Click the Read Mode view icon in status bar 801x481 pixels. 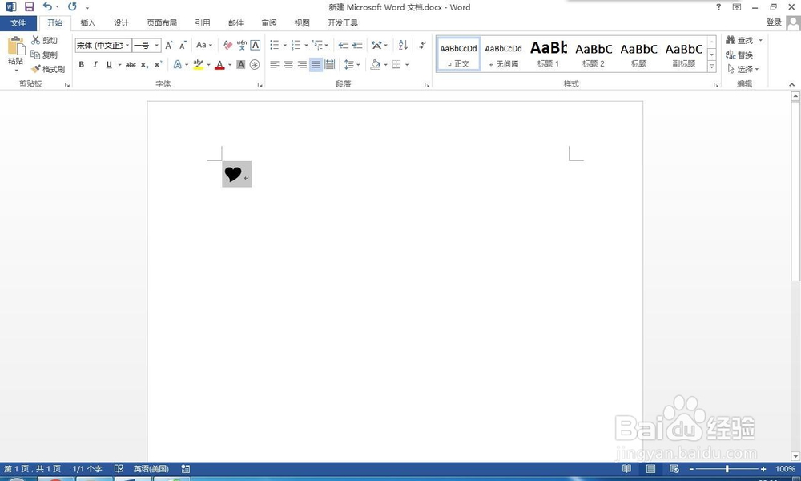627,469
